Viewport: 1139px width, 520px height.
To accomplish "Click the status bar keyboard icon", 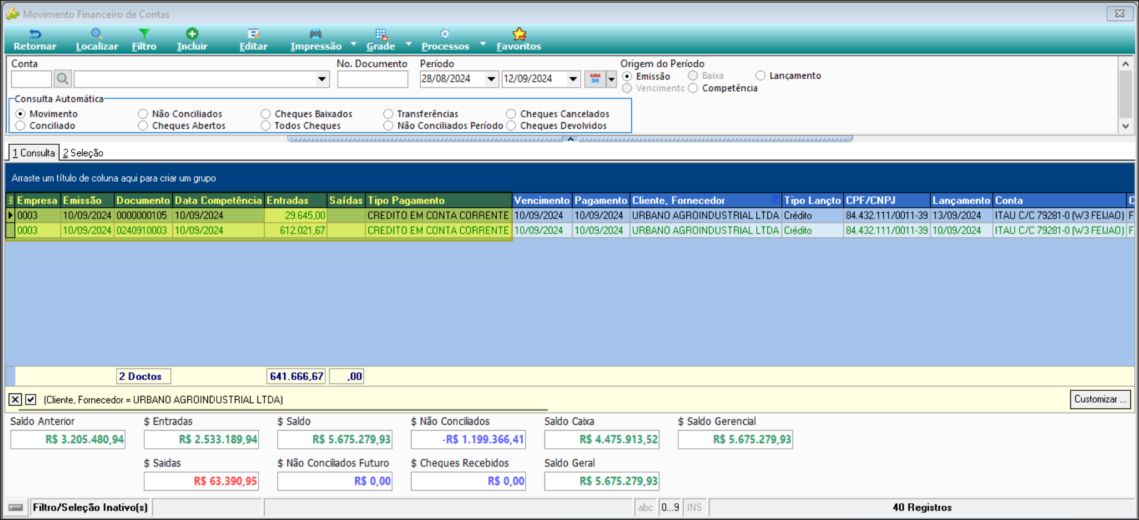I will coord(16,508).
